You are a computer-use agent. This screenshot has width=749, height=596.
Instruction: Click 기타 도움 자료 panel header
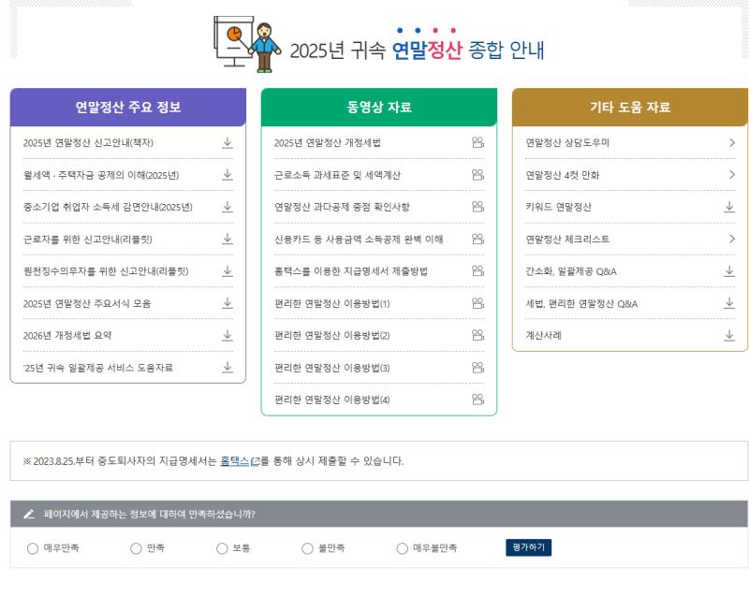630,107
